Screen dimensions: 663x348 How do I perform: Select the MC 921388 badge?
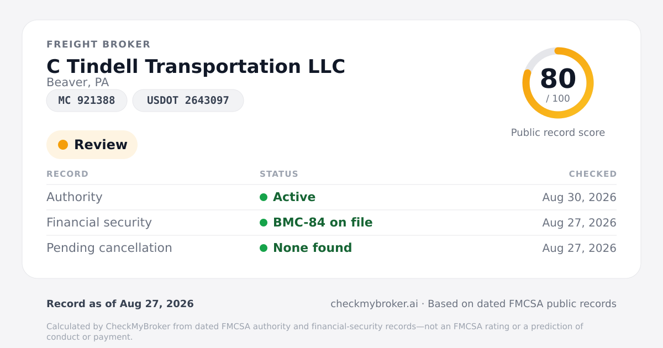coord(87,101)
